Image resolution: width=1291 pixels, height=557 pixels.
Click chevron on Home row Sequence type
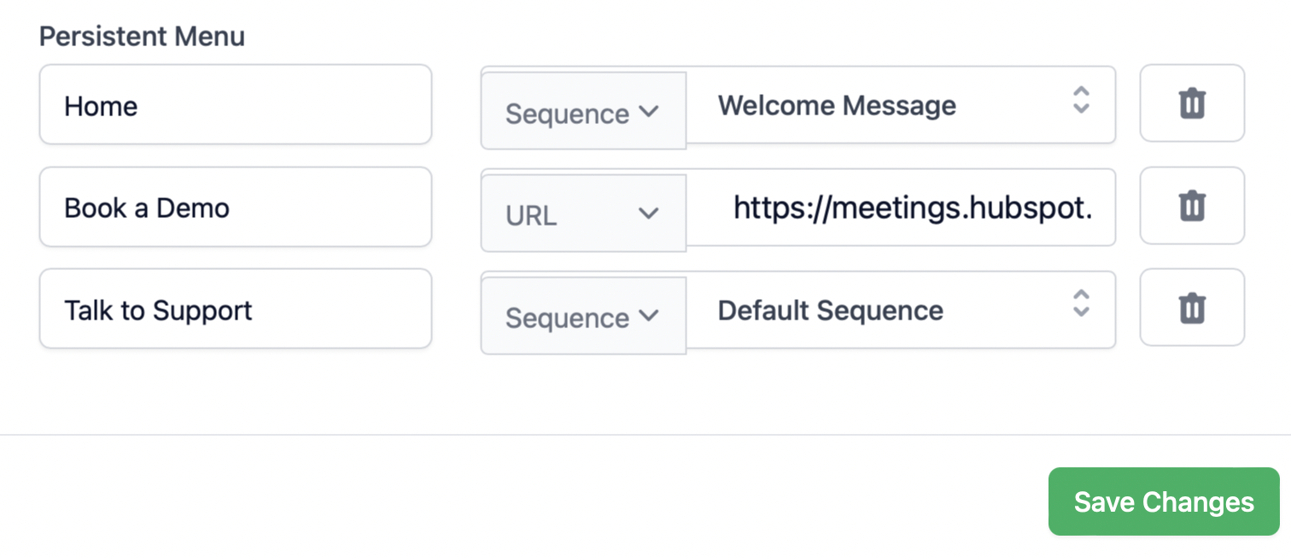(x=649, y=112)
